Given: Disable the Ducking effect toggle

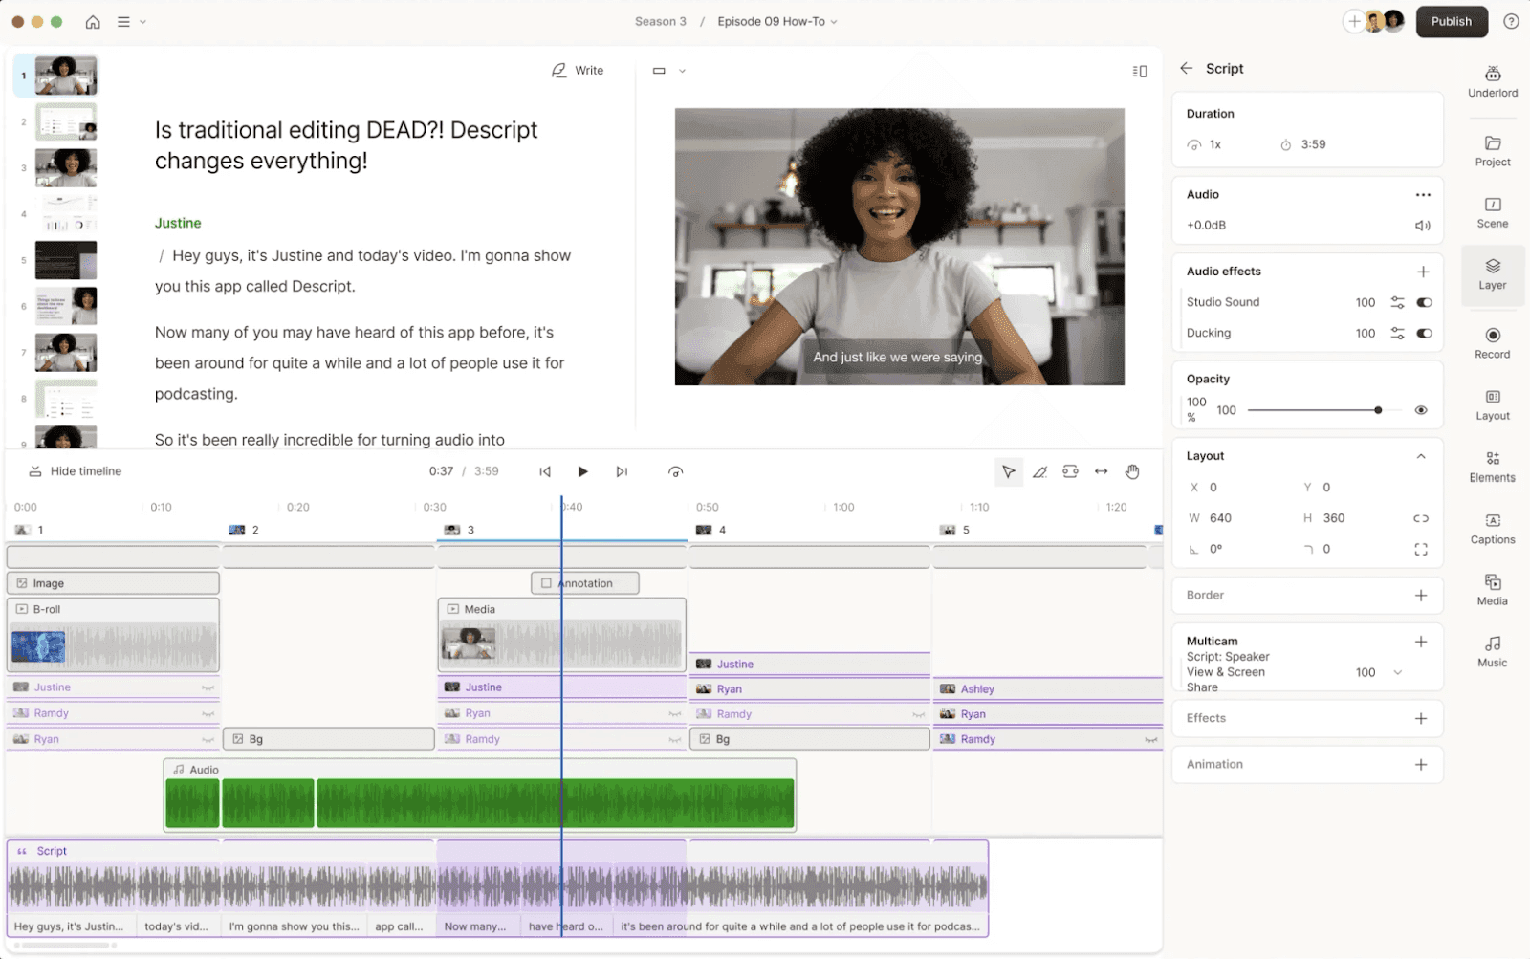Looking at the screenshot, I should click(x=1424, y=334).
